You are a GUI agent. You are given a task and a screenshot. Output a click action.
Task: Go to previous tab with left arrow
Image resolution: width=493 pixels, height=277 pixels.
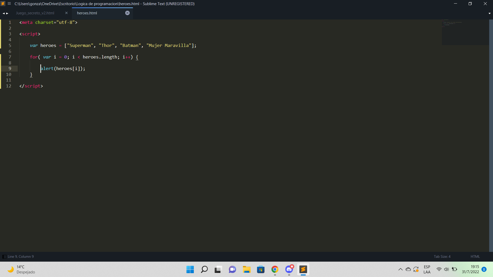point(4,13)
